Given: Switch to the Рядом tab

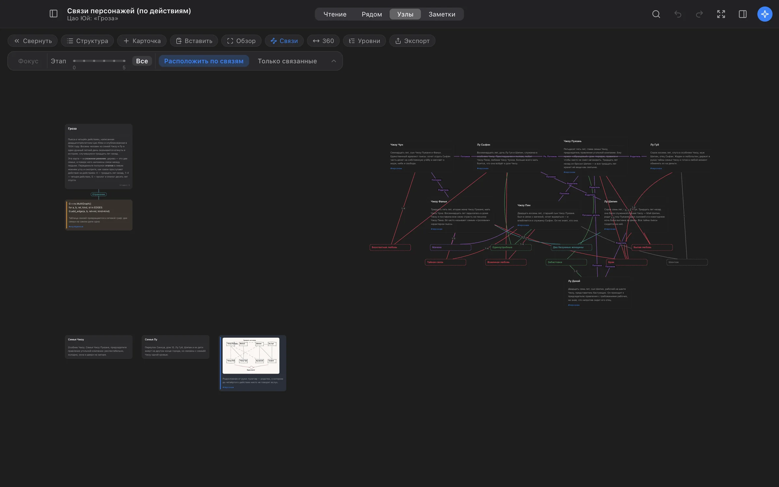Looking at the screenshot, I should 372,14.
